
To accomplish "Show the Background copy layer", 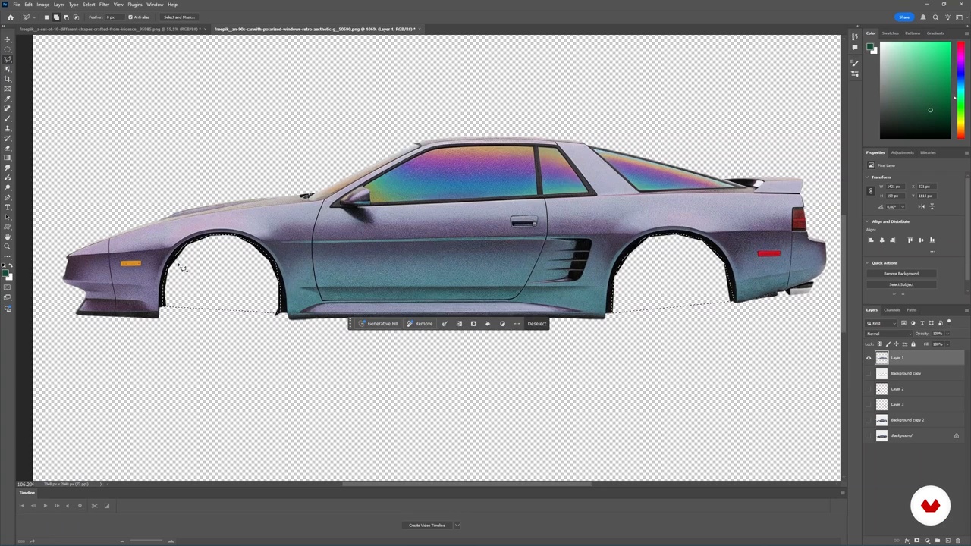I will tap(869, 373).
